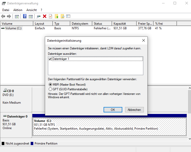Image resolution: width=191 pixels, height=152 pixels.
Task: Sort by the Typ column header
Action: point(62,24)
